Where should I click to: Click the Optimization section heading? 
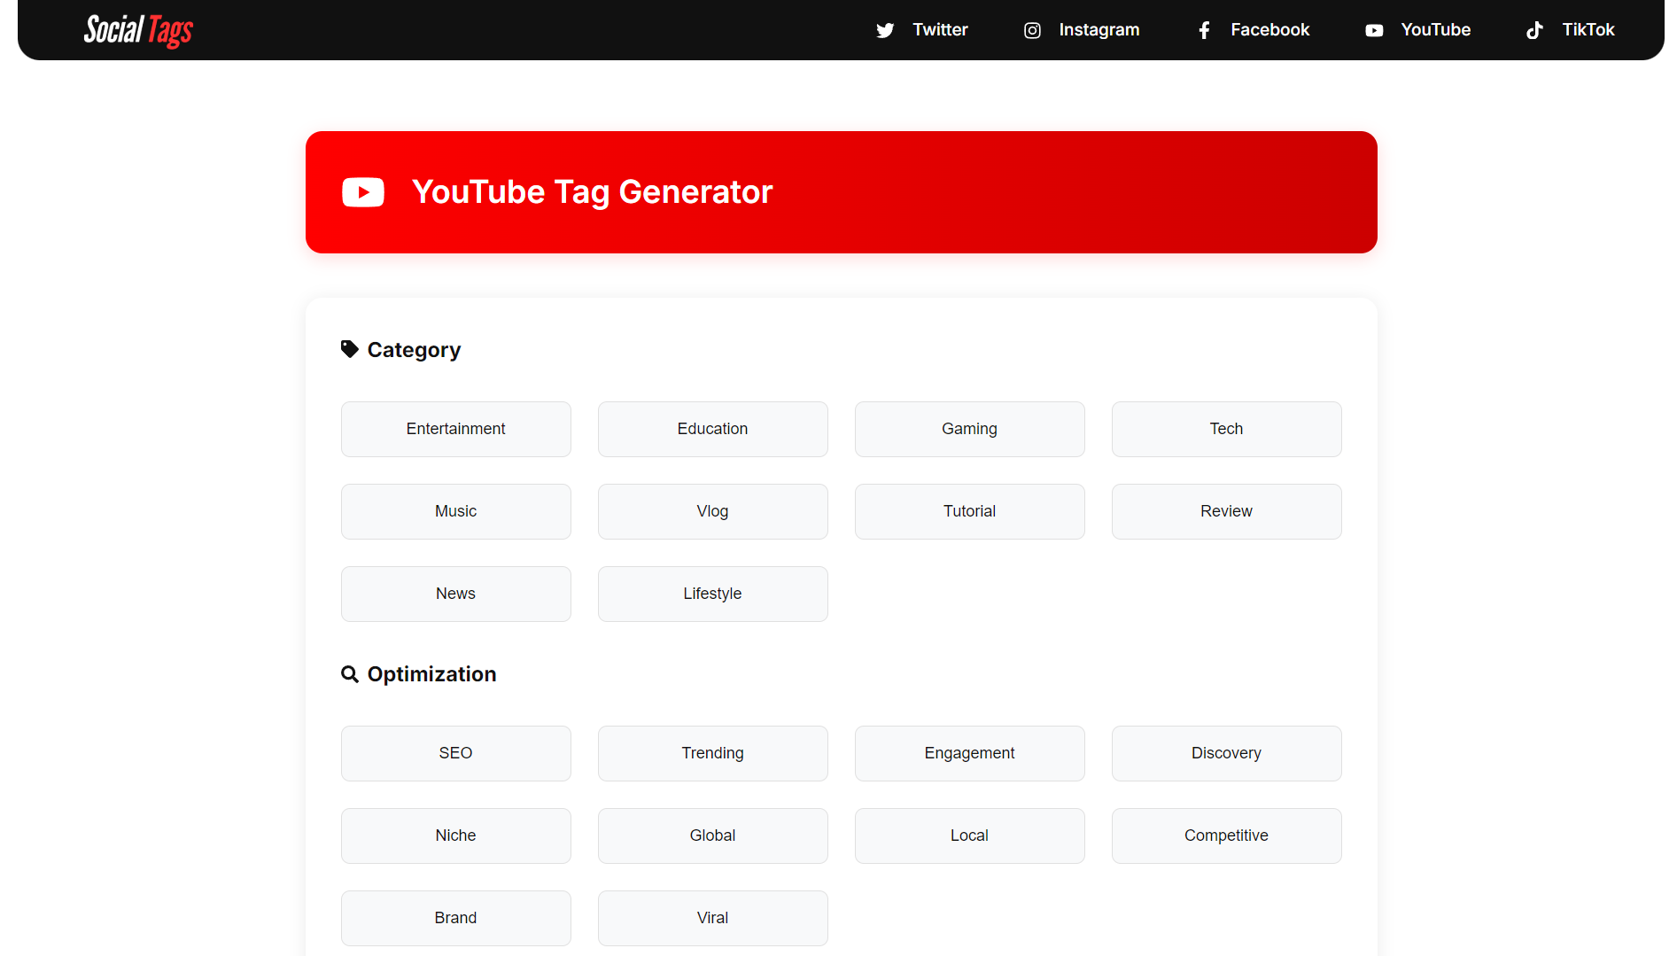pyautogui.click(x=431, y=674)
